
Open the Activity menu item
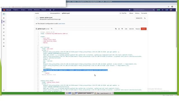(x=30, y=10)
